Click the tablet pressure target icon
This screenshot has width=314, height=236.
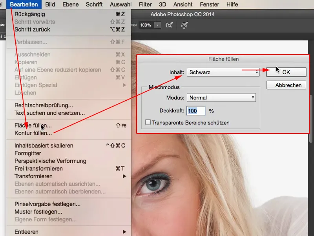[x=184, y=25]
